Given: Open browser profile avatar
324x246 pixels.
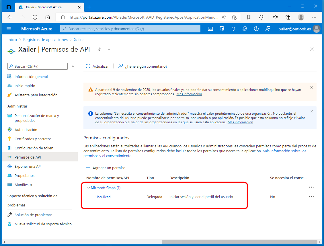Looking at the screenshot, I should 301,17.
